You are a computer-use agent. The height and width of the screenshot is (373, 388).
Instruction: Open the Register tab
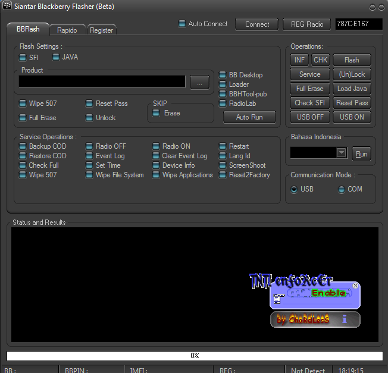click(101, 30)
